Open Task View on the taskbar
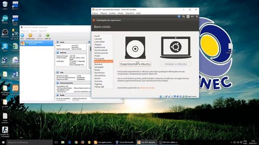This screenshot has height=145, width=259. [x=56, y=142]
